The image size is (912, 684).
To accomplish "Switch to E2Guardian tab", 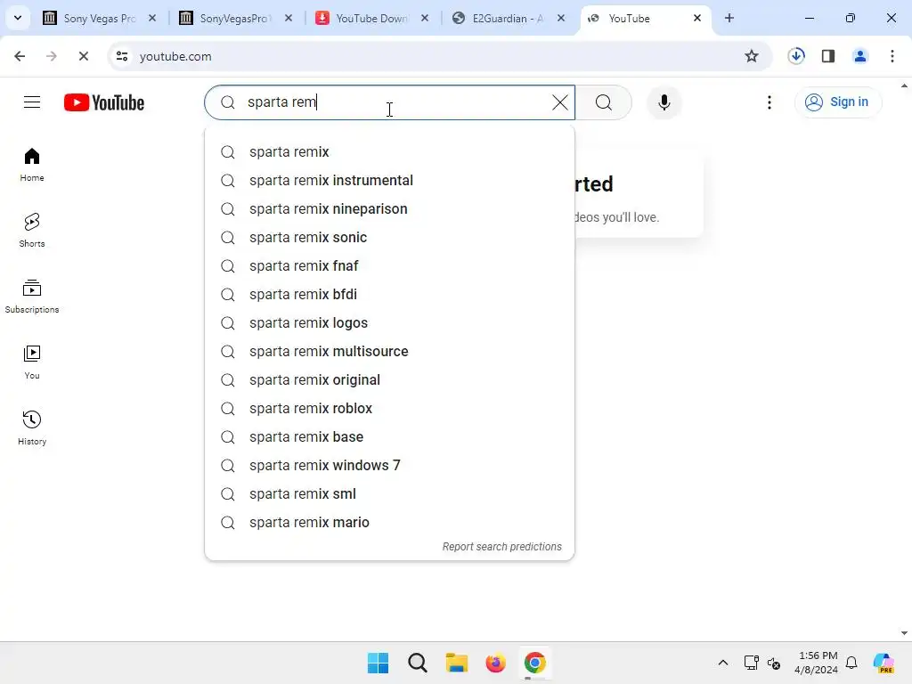I will (x=507, y=19).
